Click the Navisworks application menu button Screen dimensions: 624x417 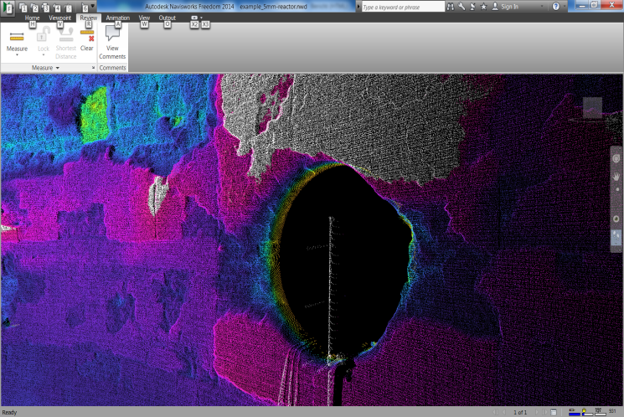pyautogui.click(x=8, y=8)
